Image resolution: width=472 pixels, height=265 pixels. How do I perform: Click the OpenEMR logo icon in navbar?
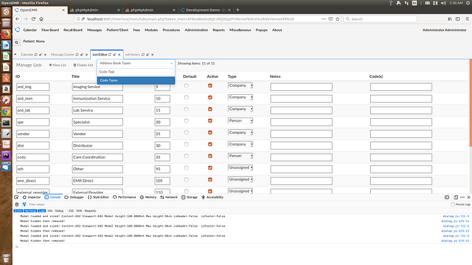[x=18, y=30]
